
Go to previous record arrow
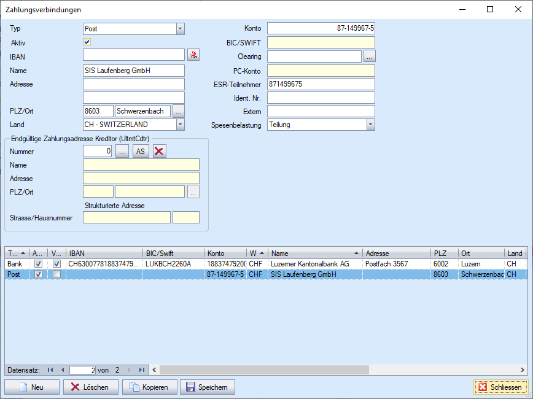[62, 370]
